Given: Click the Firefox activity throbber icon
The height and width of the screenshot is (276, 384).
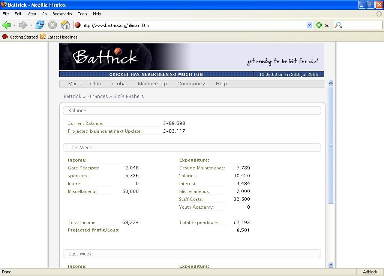Looking at the screenshot, I should pyautogui.click(x=379, y=14).
